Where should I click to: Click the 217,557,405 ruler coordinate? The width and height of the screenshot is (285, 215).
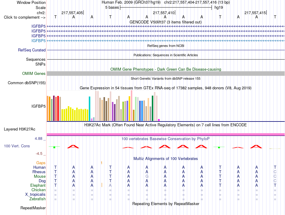coord(72,13)
